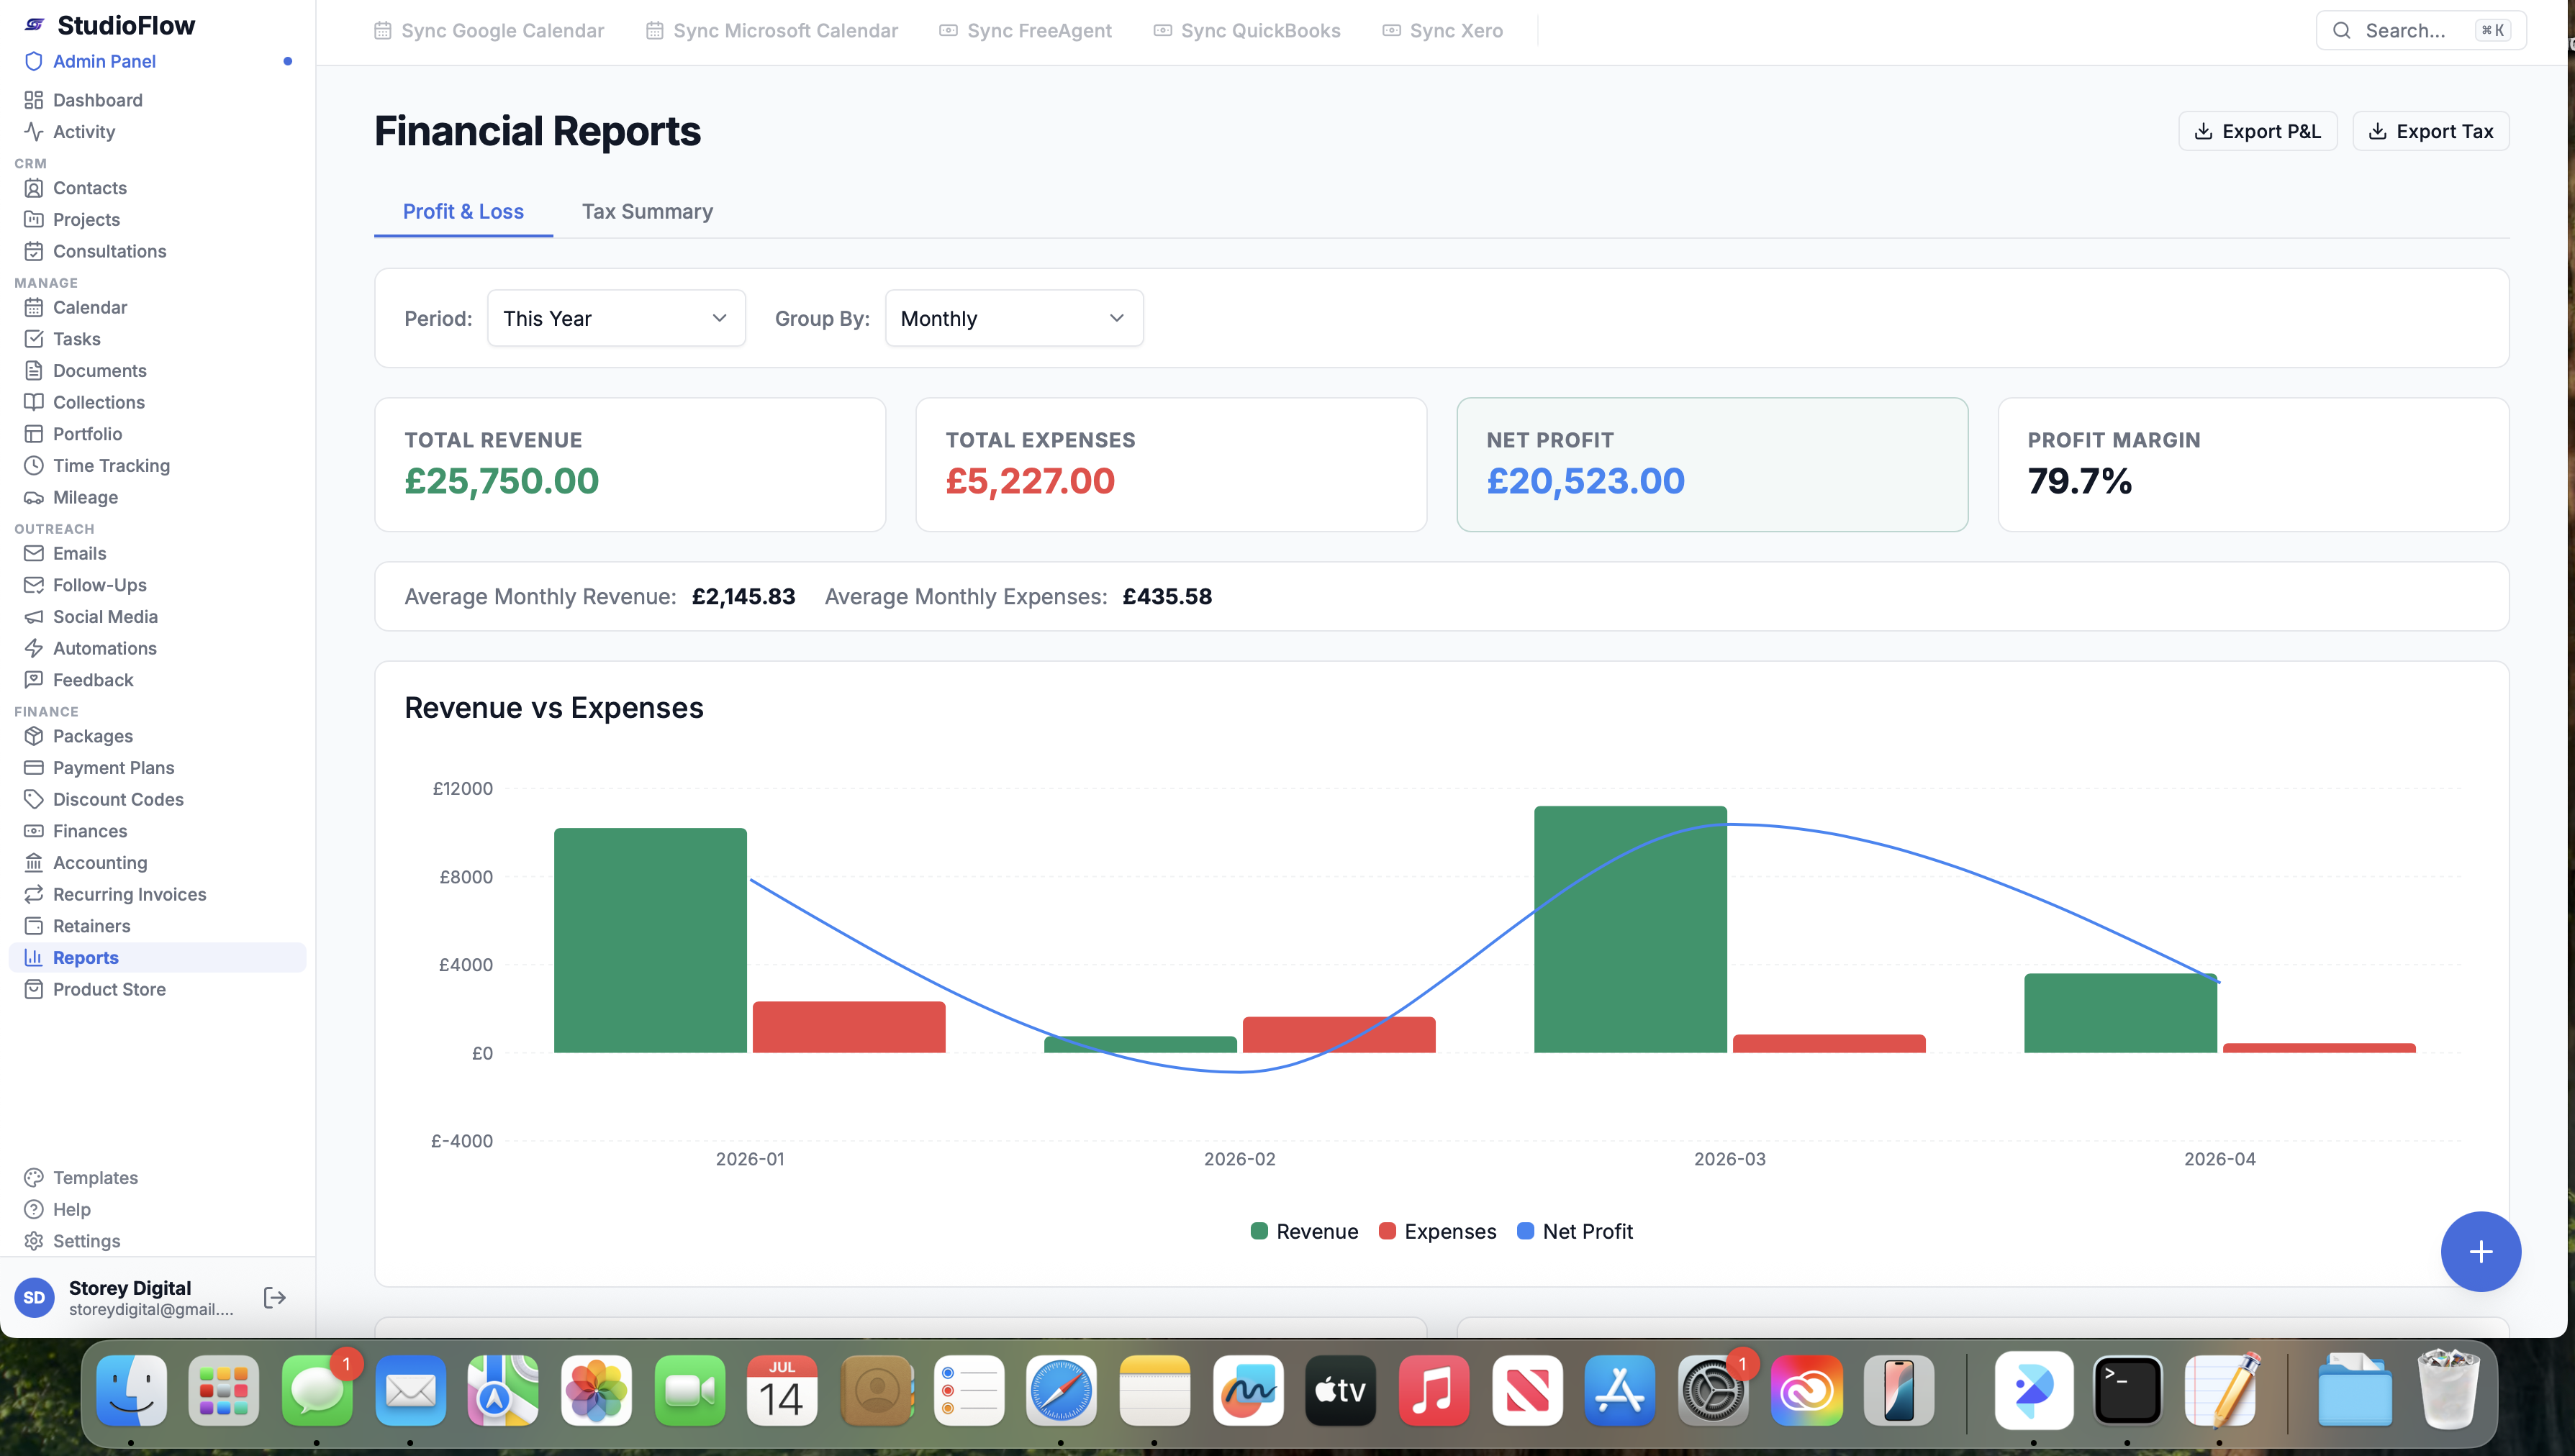This screenshot has width=2575, height=1456.
Task: Click the StudioFlow logo
Action: pyautogui.click(x=109, y=25)
